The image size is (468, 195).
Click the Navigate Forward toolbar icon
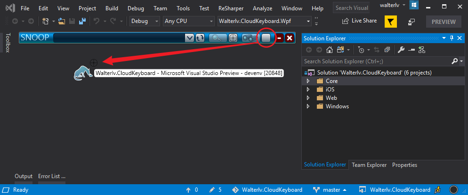[x=31, y=22]
